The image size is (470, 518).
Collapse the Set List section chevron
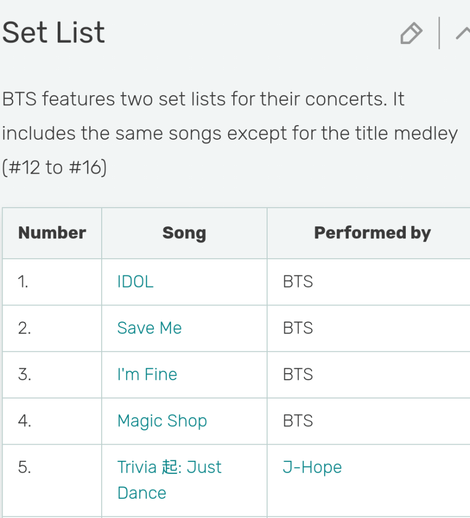(x=462, y=33)
